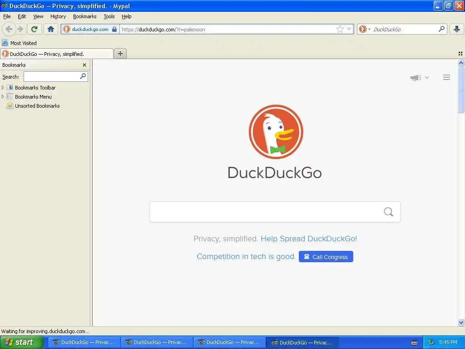The image size is (465, 349).
Task: Click the vertical scrollbar thumb
Action: [461, 90]
